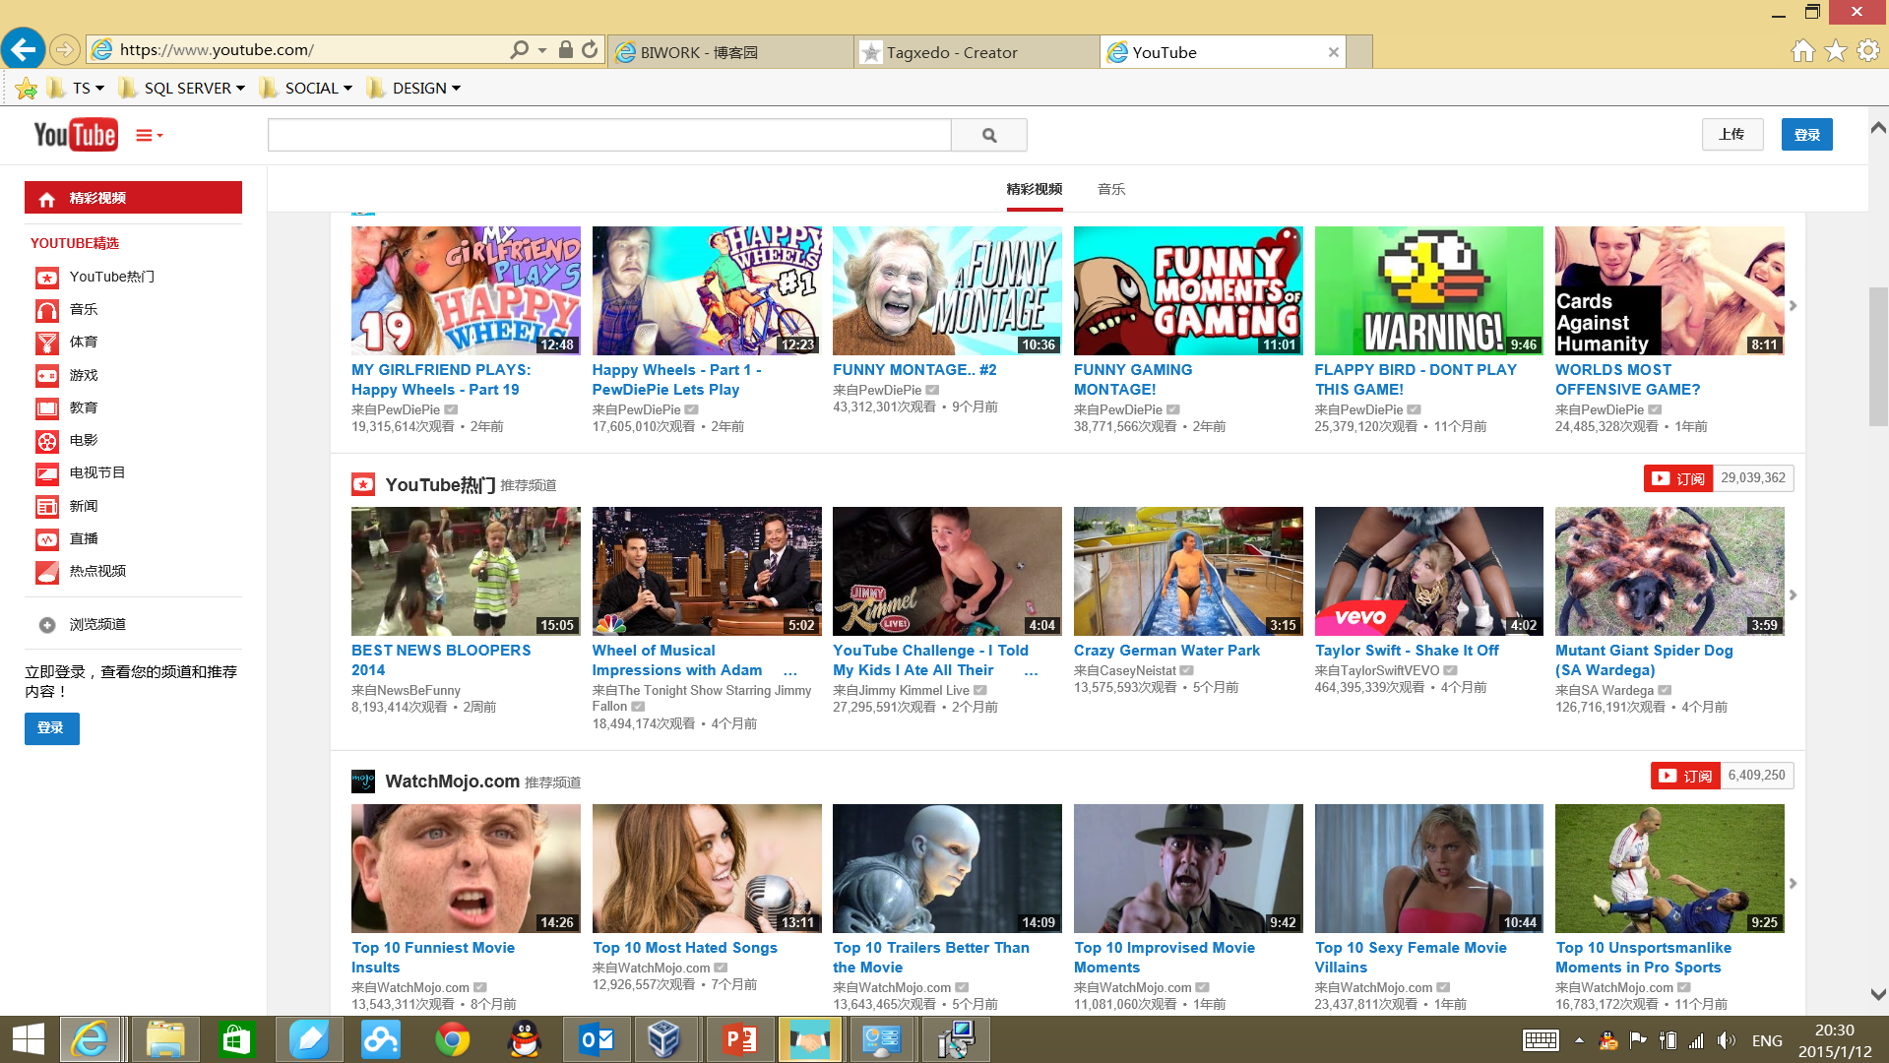Click the YouTube logo
The width and height of the screenshot is (1889, 1063).
[76, 135]
